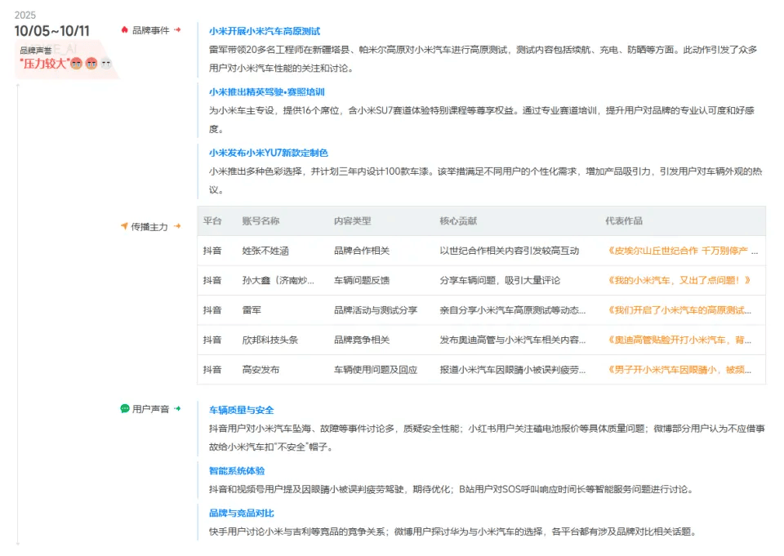
Task: Click the green chat bubble icon beside 用户声音
Action: (125, 408)
